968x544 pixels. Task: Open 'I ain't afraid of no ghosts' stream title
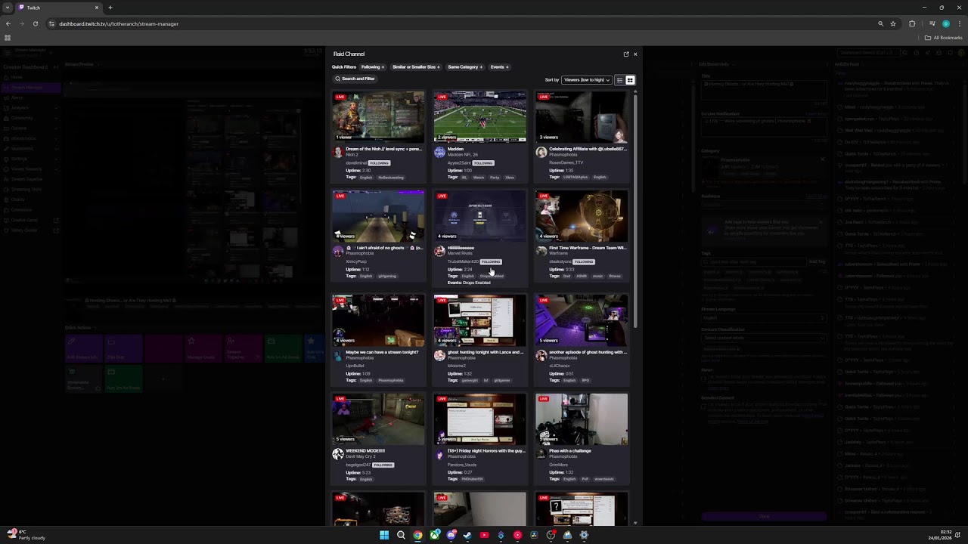tap(384, 248)
